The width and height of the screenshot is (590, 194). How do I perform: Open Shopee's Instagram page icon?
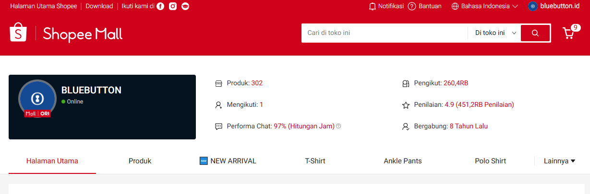tap(173, 6)
